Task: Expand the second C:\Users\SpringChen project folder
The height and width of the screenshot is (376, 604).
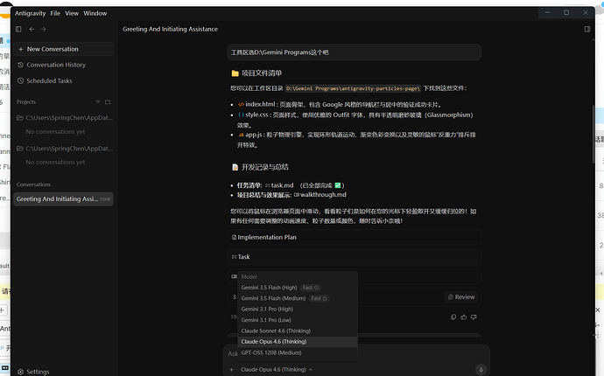Action: pyautogui.click(x=64, y=149)
